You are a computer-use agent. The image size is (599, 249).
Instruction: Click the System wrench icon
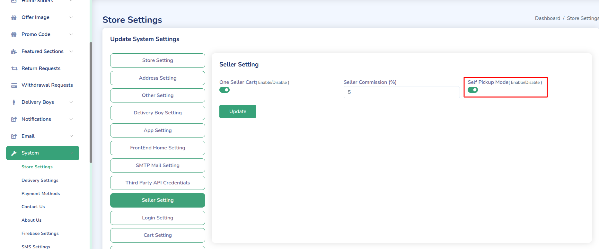[x=14, y=153]
